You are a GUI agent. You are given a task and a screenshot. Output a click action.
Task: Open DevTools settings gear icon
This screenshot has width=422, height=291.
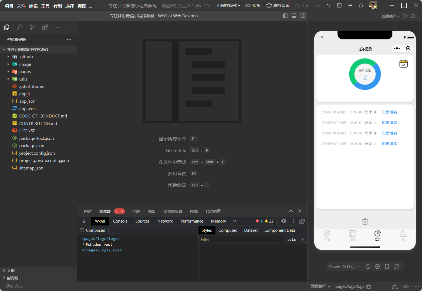tap(283, 221)
